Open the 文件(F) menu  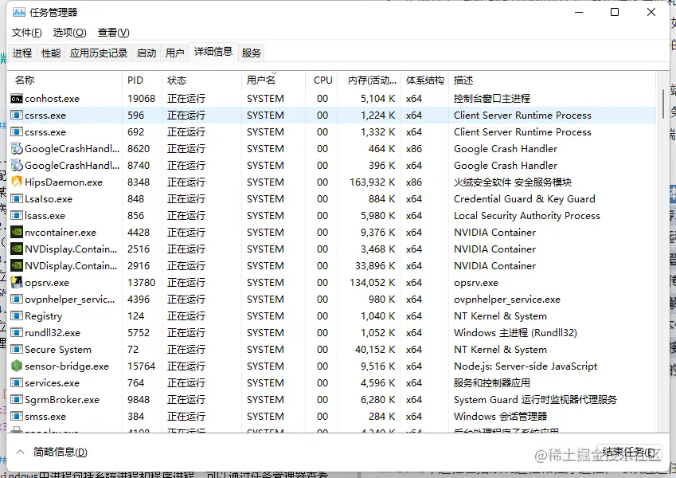pyautogui.click(x=27, y=33)
